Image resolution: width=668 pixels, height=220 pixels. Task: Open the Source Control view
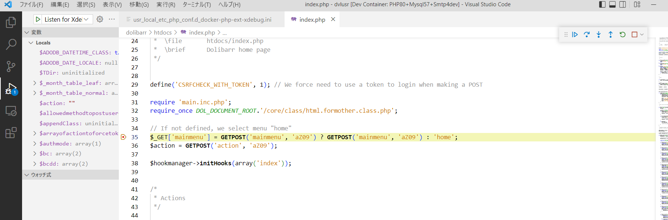11,66
